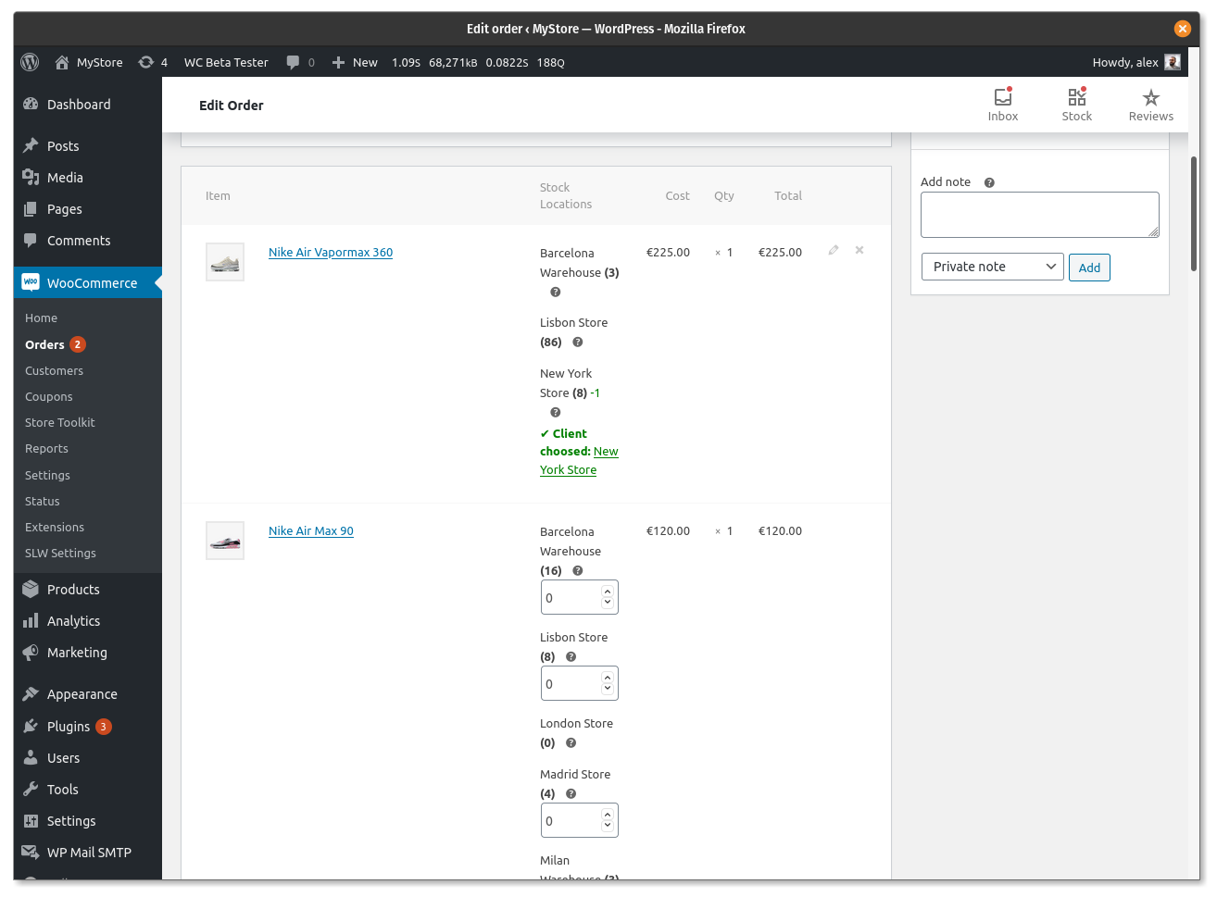This screenshot has height=897, width=1217.
Task: Open WooCommerce Customers submenu
Action: [x=54, y=370]
